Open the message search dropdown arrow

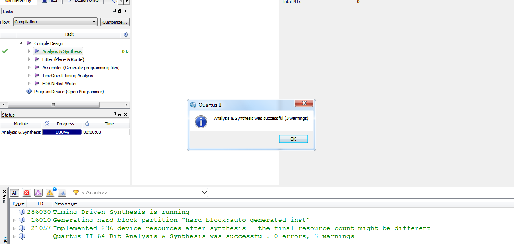[204, 193]
